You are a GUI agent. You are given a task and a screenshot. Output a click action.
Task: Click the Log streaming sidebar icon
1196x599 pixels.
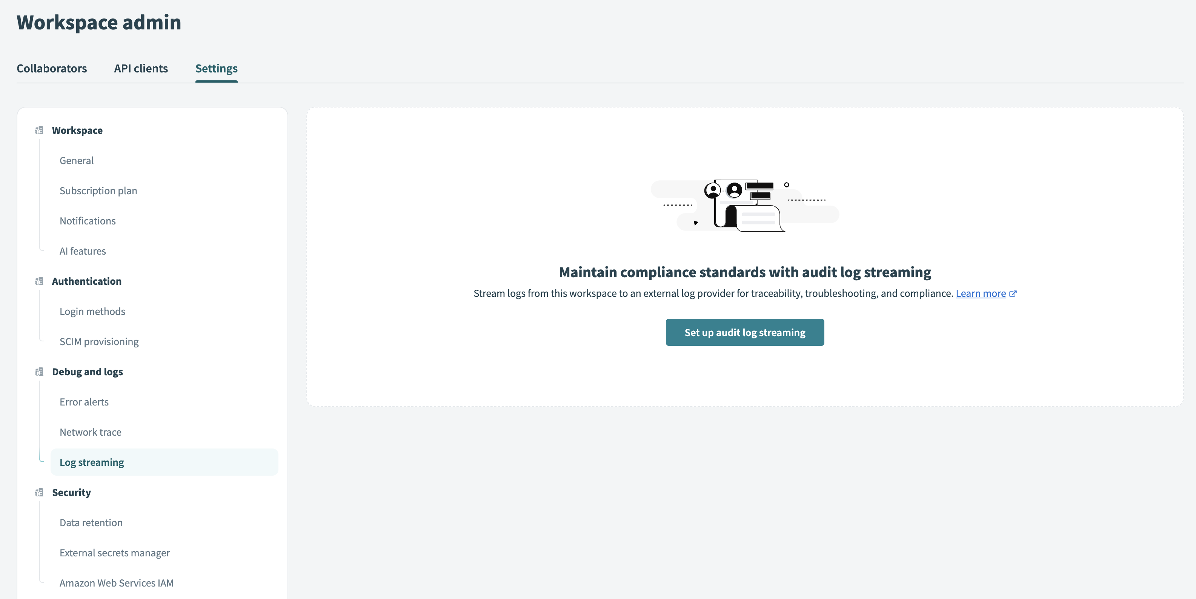pos(92,461)
